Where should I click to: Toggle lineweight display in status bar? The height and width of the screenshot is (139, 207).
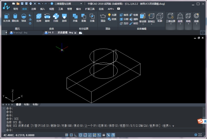(x=104, y=135)
